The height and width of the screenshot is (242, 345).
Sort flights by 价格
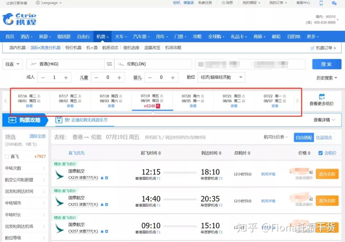pos(304,153)
